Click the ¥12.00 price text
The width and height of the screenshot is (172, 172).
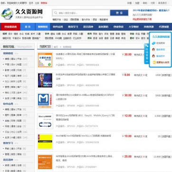click(127, 116)
